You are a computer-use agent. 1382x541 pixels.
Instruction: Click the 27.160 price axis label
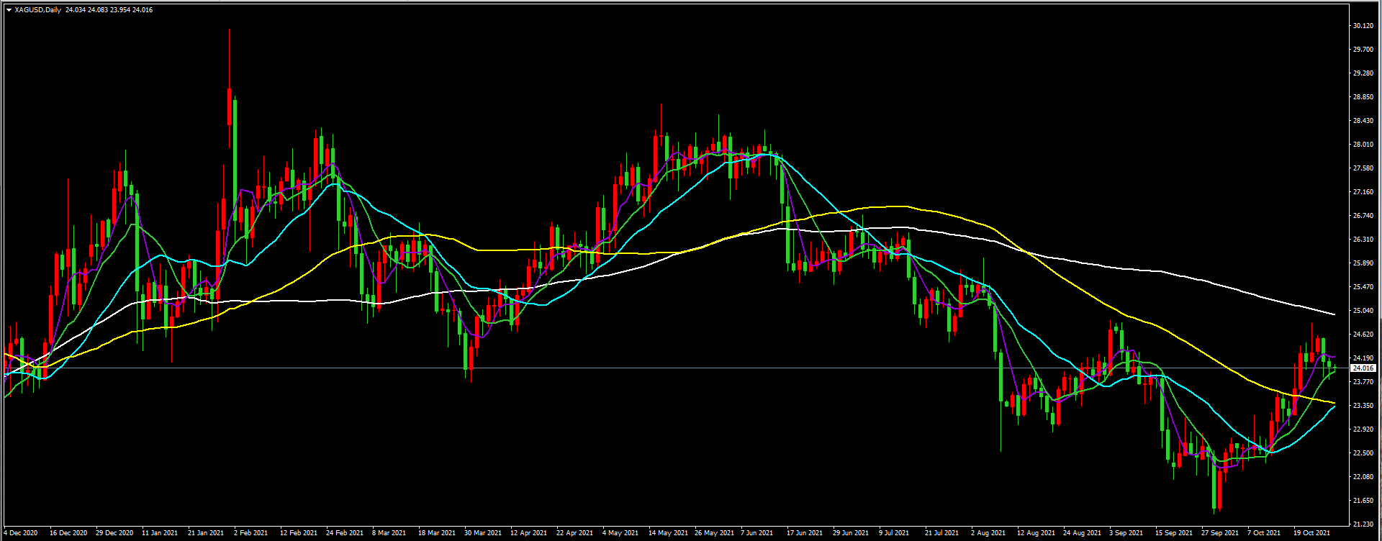click(x=1362, y=192)
